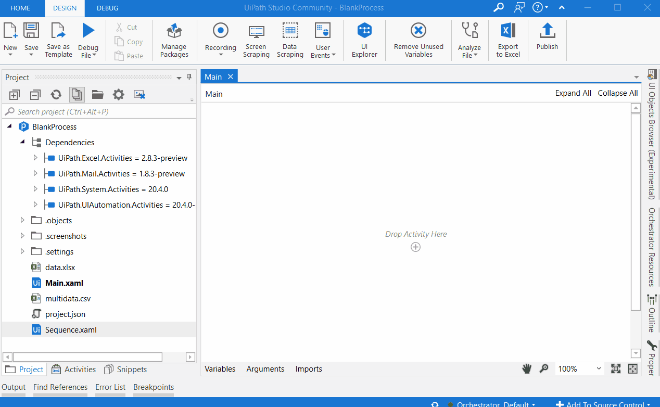Image resolution: width=660 pixels, height=407 pixels.
Task: Expand the .screenshots folder
Action: click(x=22, y=236)
